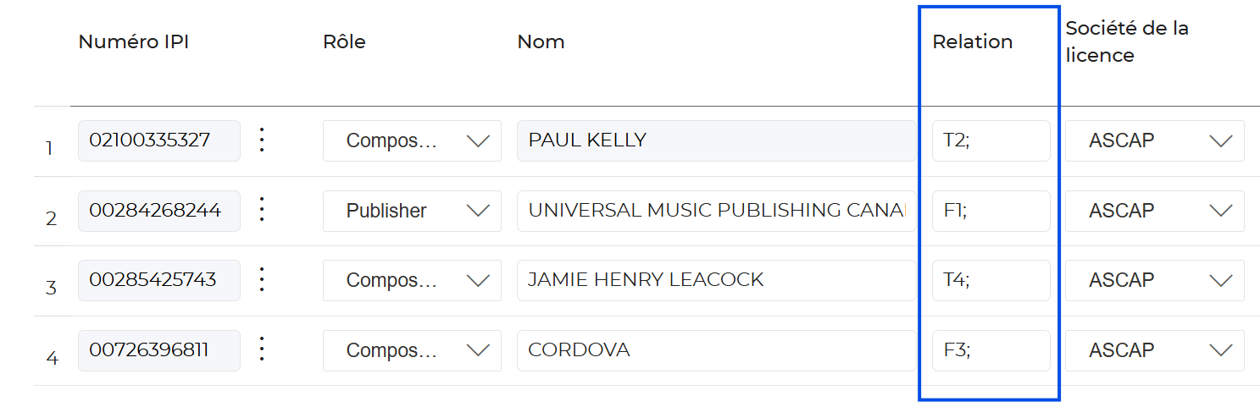The image size is (1260, 407).
Task: Click the Relation field containing T4;
Action: [991, 280]
